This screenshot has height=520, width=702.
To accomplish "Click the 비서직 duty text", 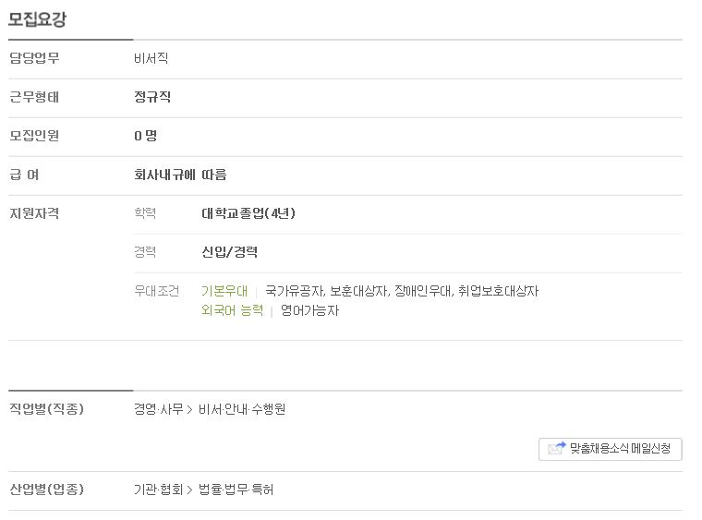I will (151, 58).
